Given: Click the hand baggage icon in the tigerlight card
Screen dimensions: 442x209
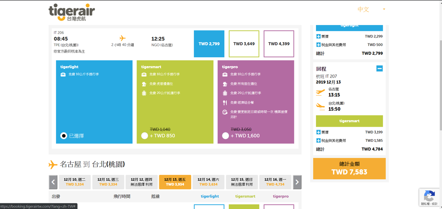Looking at the screenshot, I should tap(63, 75).
